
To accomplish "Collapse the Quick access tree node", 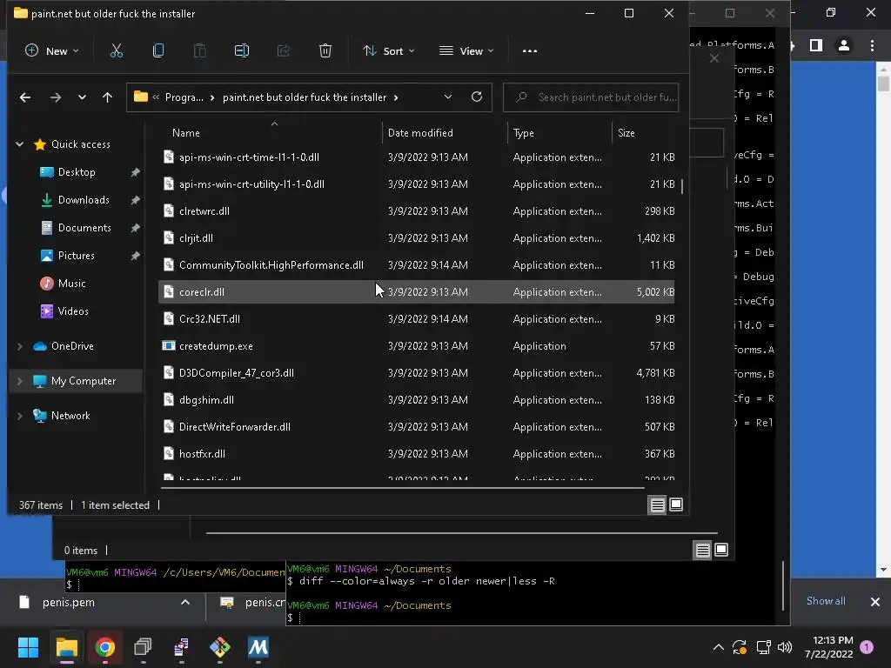I will tap(20, 144).
